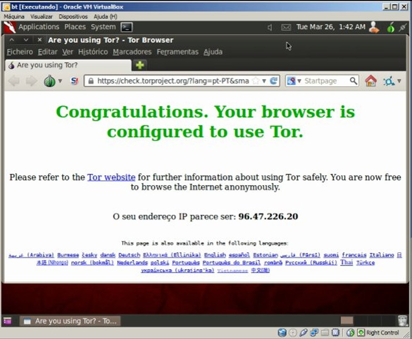
Task: Open the Ver menu
Action: pos(68,52)
